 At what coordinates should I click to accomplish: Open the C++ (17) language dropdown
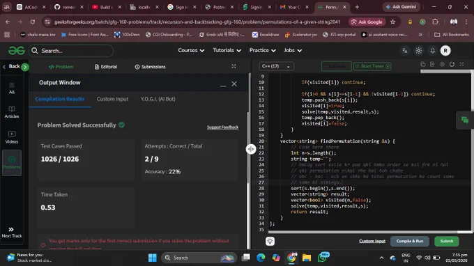tap(276, 66)
